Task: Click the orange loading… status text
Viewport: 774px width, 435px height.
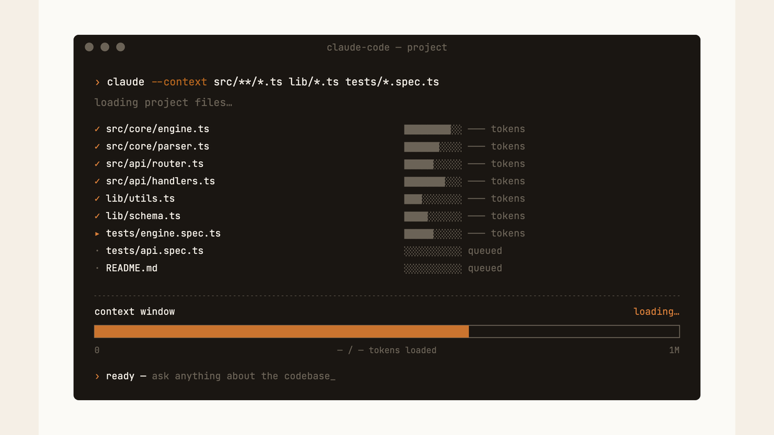Action: click(657, 311)
